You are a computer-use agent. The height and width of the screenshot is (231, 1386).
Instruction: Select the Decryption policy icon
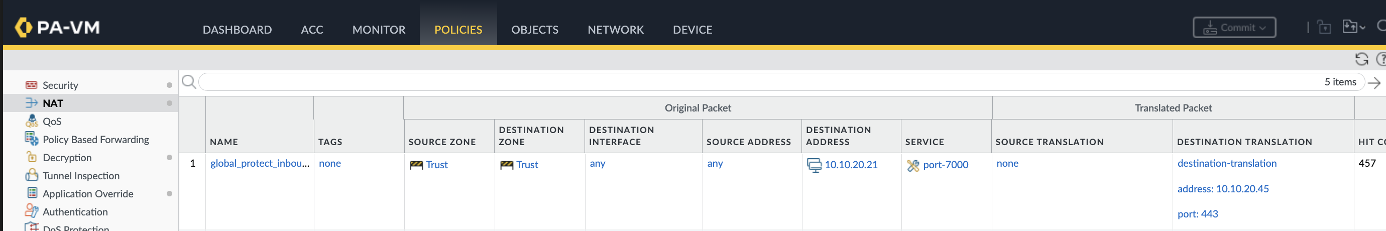pos(31,157)
